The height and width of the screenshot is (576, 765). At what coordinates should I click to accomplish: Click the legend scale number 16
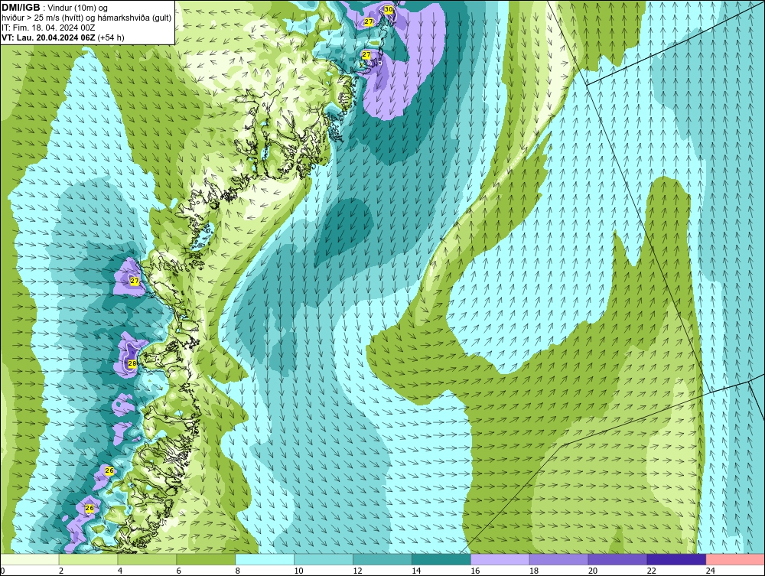(475, 571)
